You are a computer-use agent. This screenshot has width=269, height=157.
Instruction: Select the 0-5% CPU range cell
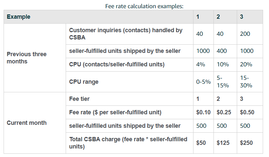click(203, 82)
